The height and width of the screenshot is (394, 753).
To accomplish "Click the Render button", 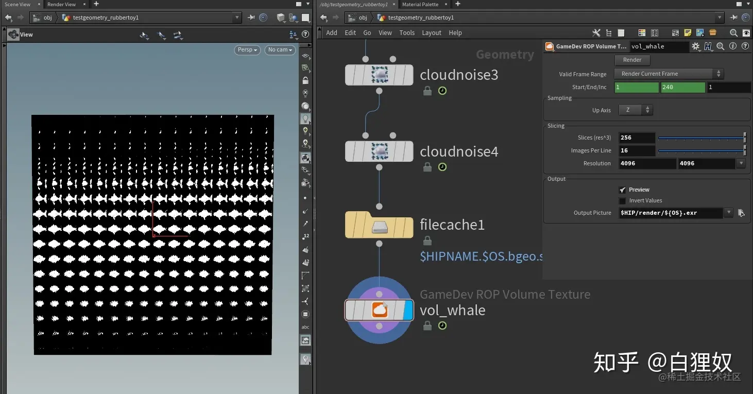I will 632,60.
